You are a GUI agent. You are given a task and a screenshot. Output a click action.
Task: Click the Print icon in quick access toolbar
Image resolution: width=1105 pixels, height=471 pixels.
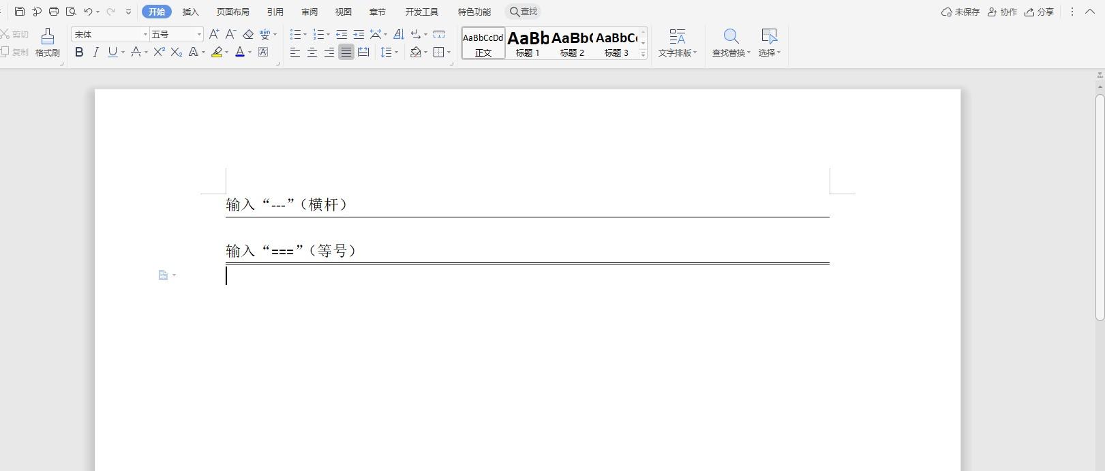click(54, 12)
